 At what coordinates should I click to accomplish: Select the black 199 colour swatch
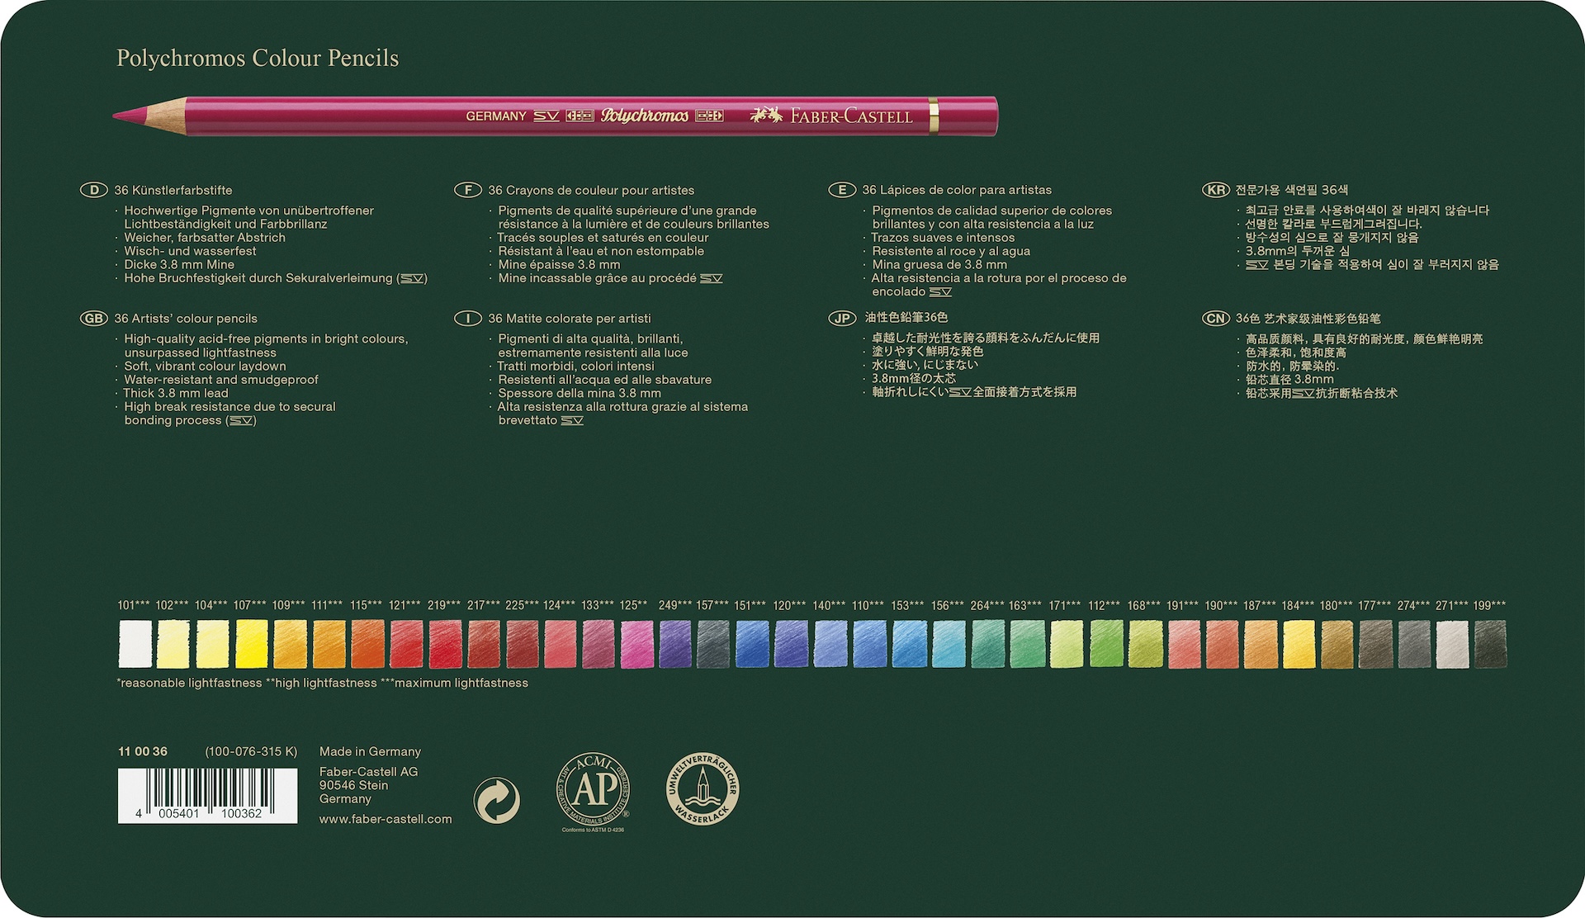click(1490, 644)
